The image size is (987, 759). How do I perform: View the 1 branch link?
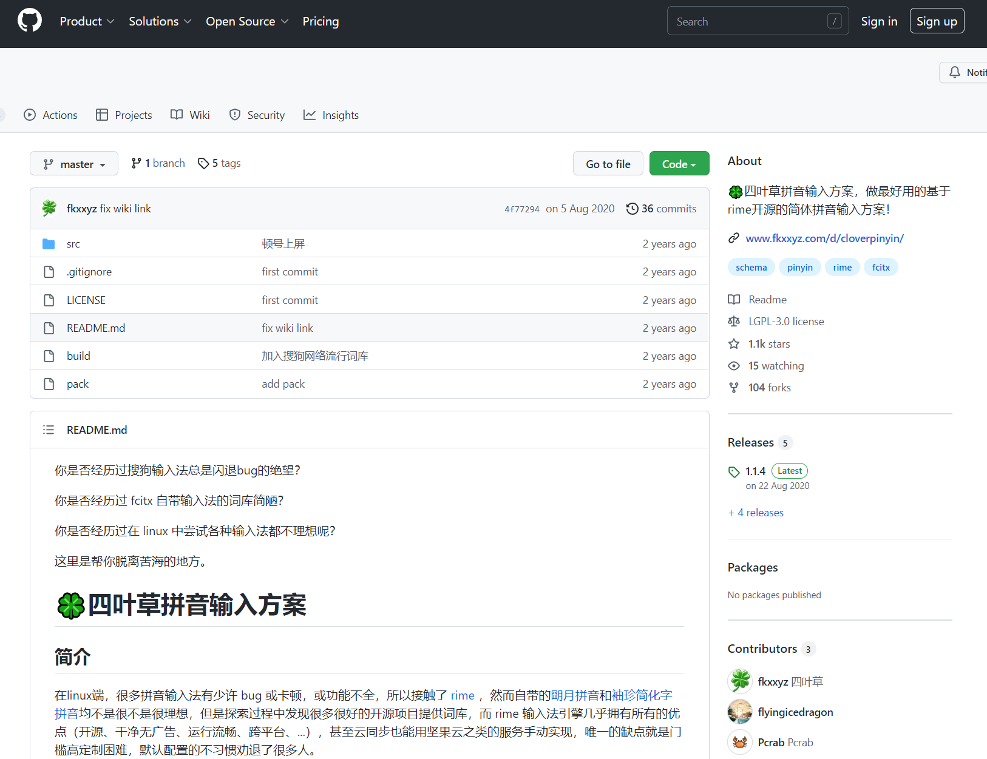pyautogui.click(x=158, y=163)
